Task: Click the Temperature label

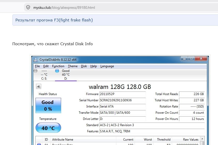Action: click(x=48, y=119)
